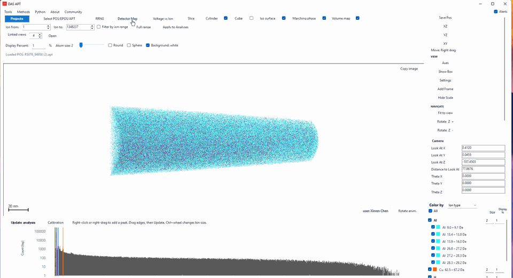
Task: Open Voltage vs Ion plot
Action: pyautogui.click(x=163, y=19)
